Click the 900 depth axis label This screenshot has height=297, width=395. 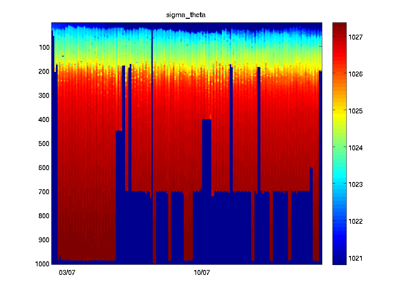44,240
